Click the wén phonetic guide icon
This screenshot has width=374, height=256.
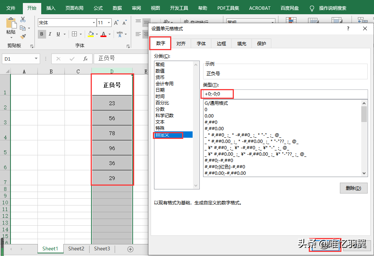[x=120, y=34]
